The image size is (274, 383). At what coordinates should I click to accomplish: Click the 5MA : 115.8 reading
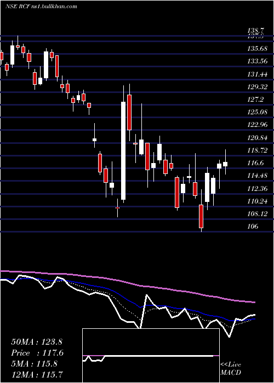pyautogui.click(x=34, y=364)
